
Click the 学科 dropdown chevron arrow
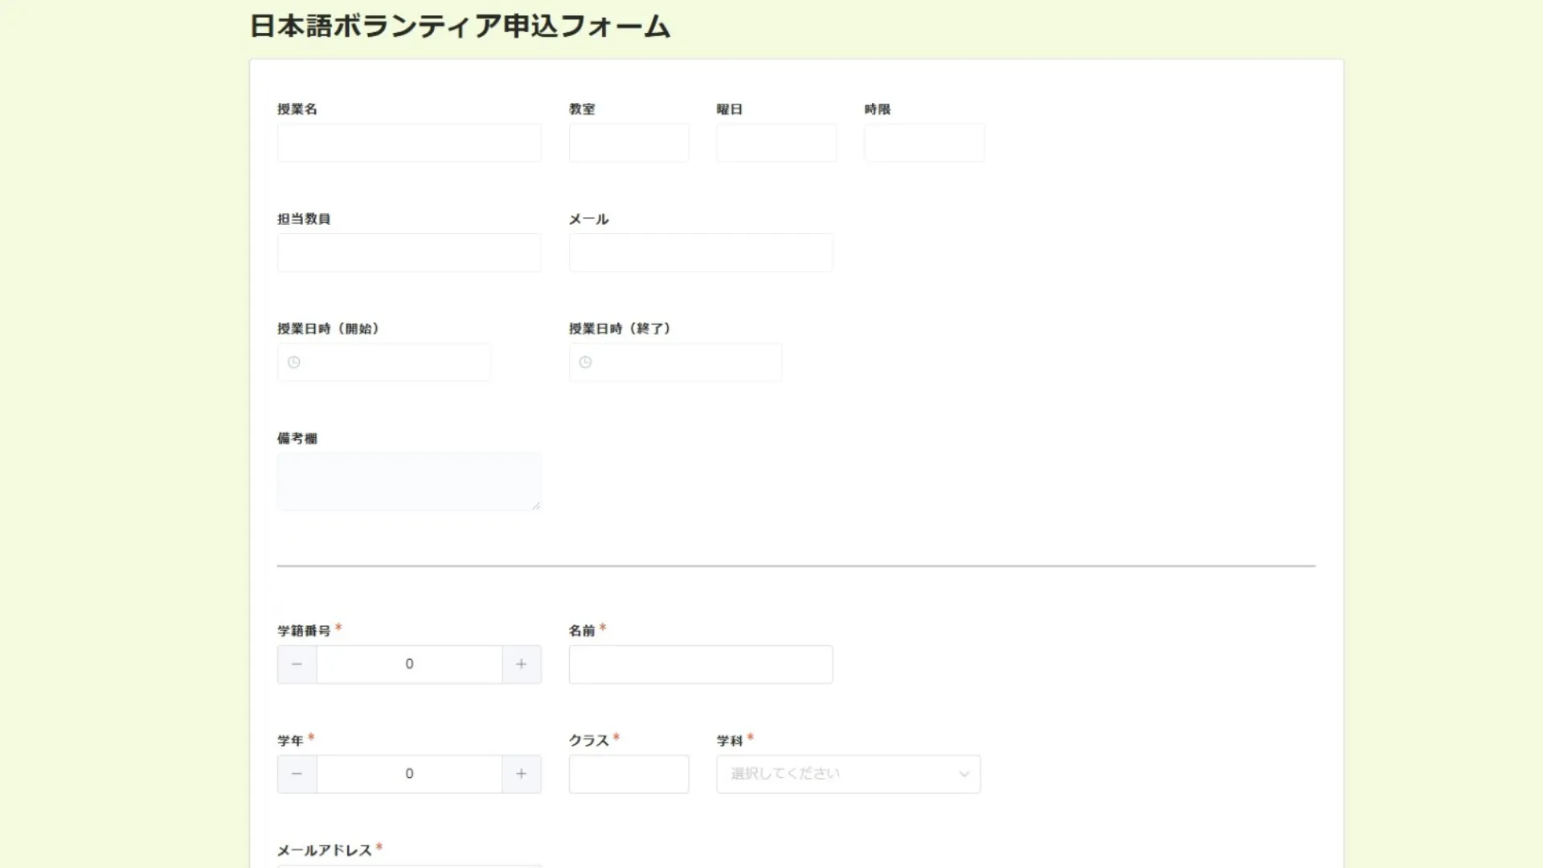[x=964, y=774]
